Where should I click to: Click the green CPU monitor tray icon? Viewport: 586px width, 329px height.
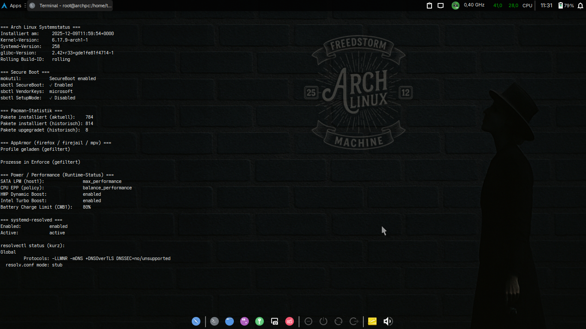tap(455, 5)
